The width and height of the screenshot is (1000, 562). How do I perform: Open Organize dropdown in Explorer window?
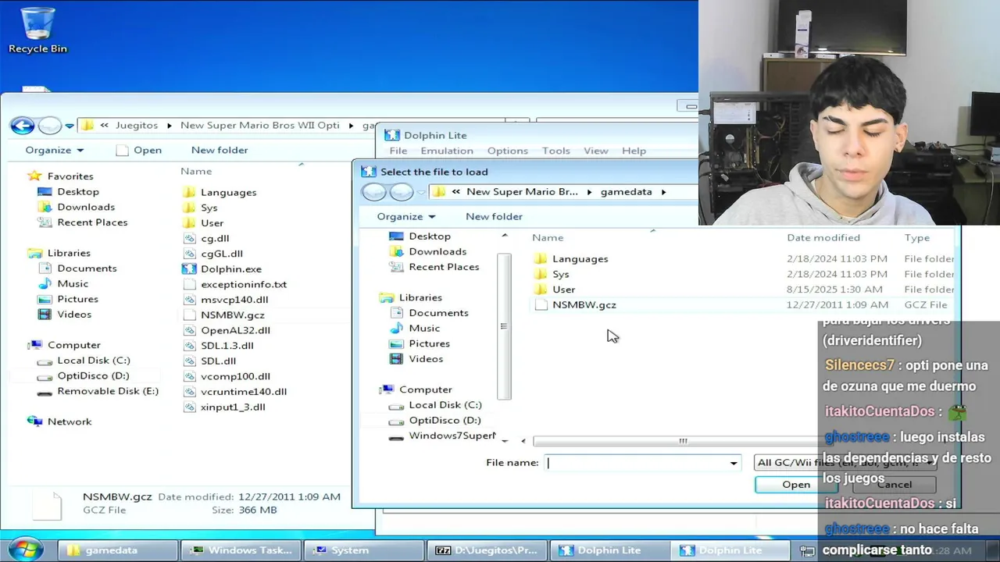55,150
